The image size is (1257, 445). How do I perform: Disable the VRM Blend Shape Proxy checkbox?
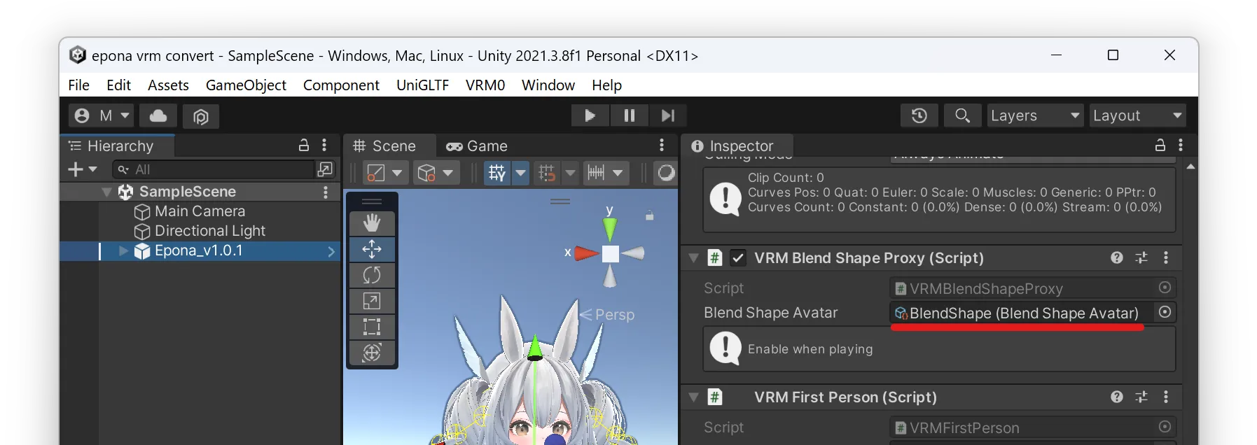738,258
